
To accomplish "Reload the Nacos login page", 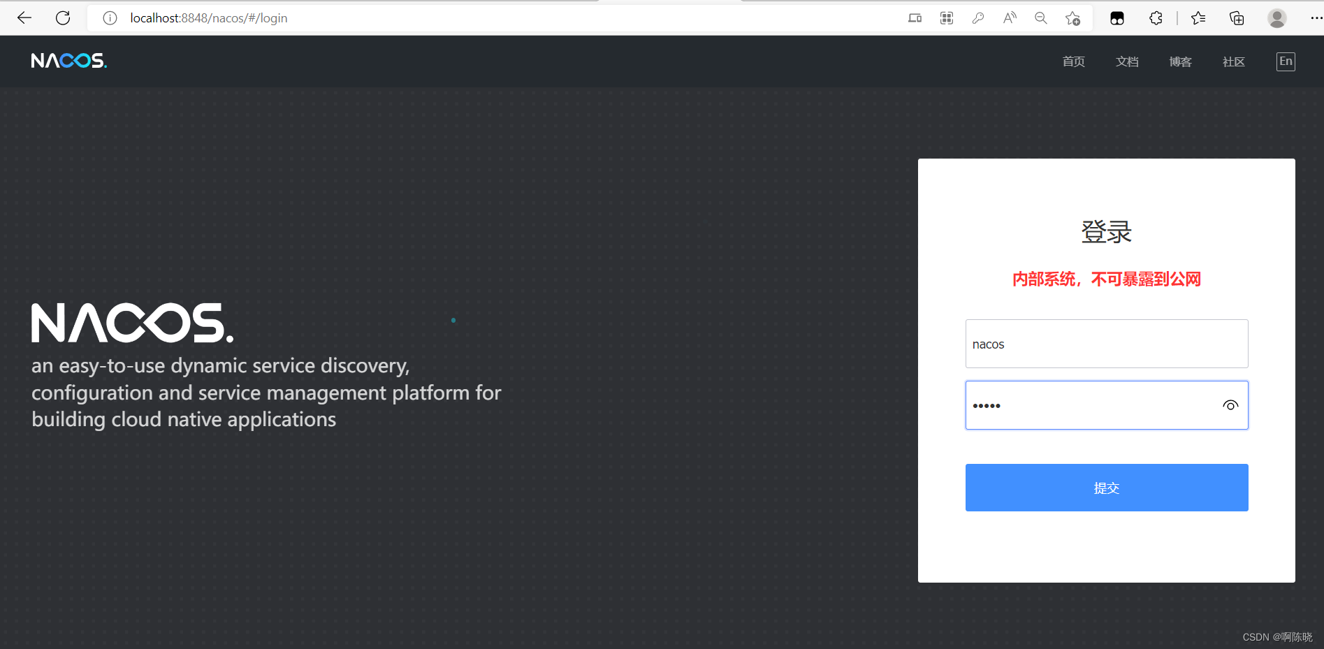I will click(x=63, y=18).
